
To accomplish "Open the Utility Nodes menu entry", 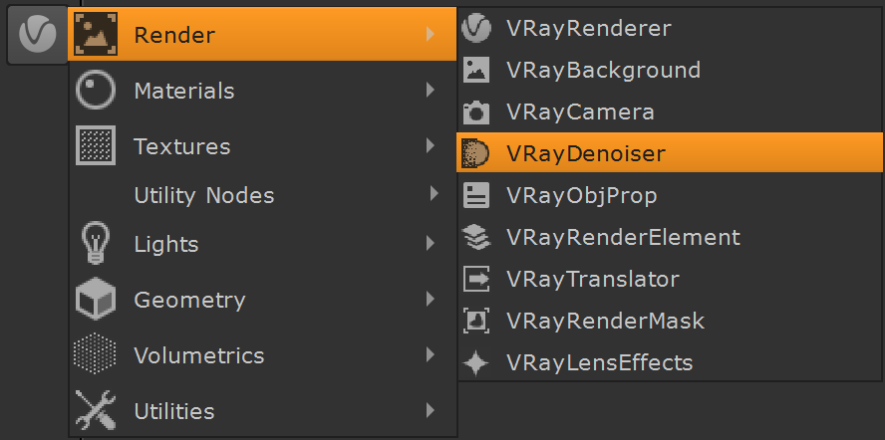I will 262,195.
